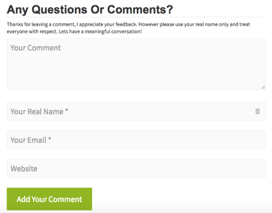The width and height of the screenshot is (272, 213).
Task: Click the intro paragraph about leaving a comment
Action: [129, 28]
